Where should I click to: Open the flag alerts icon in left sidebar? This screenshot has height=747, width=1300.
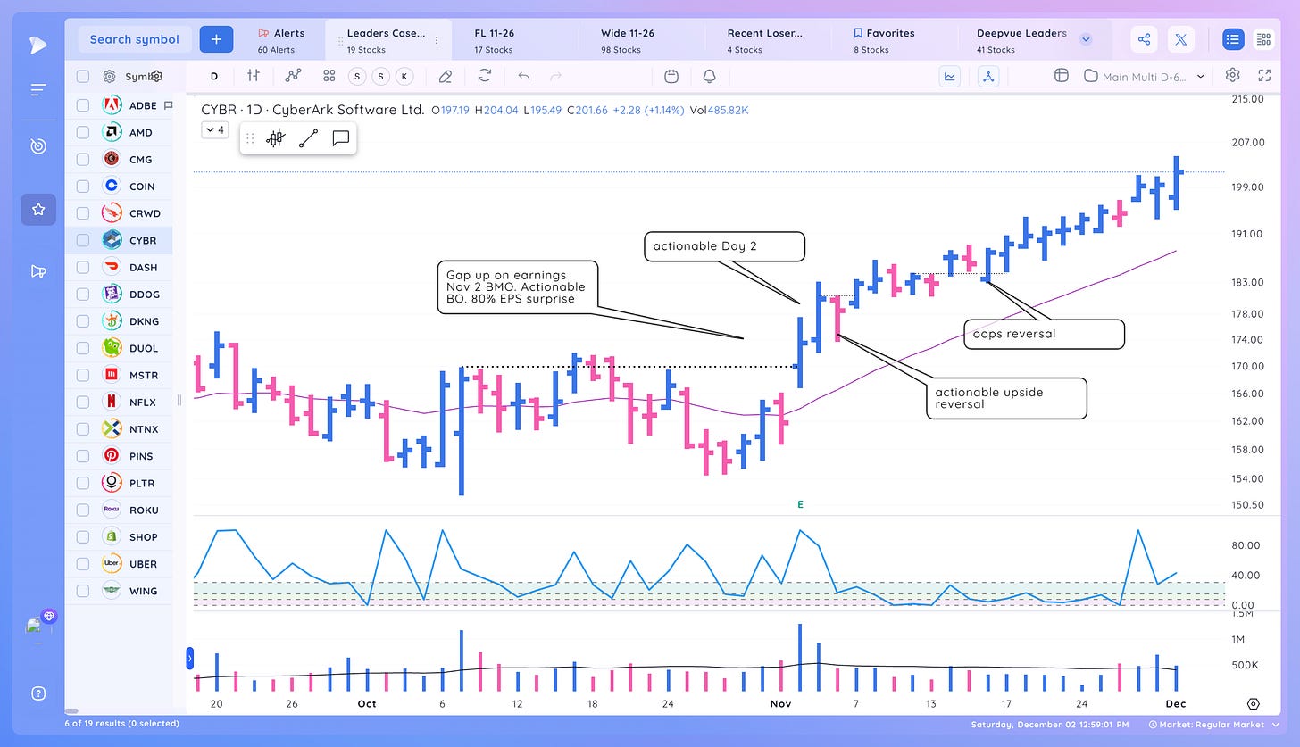click(x=37, y=271)
